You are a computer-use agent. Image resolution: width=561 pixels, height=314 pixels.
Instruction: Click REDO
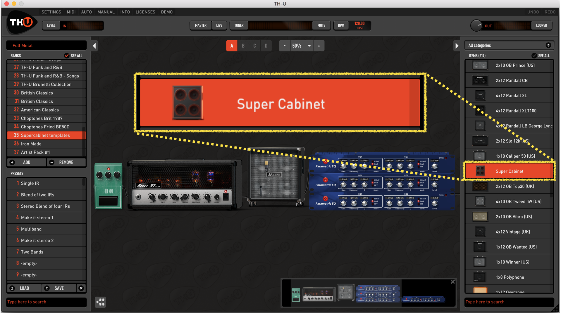[550, 12]
